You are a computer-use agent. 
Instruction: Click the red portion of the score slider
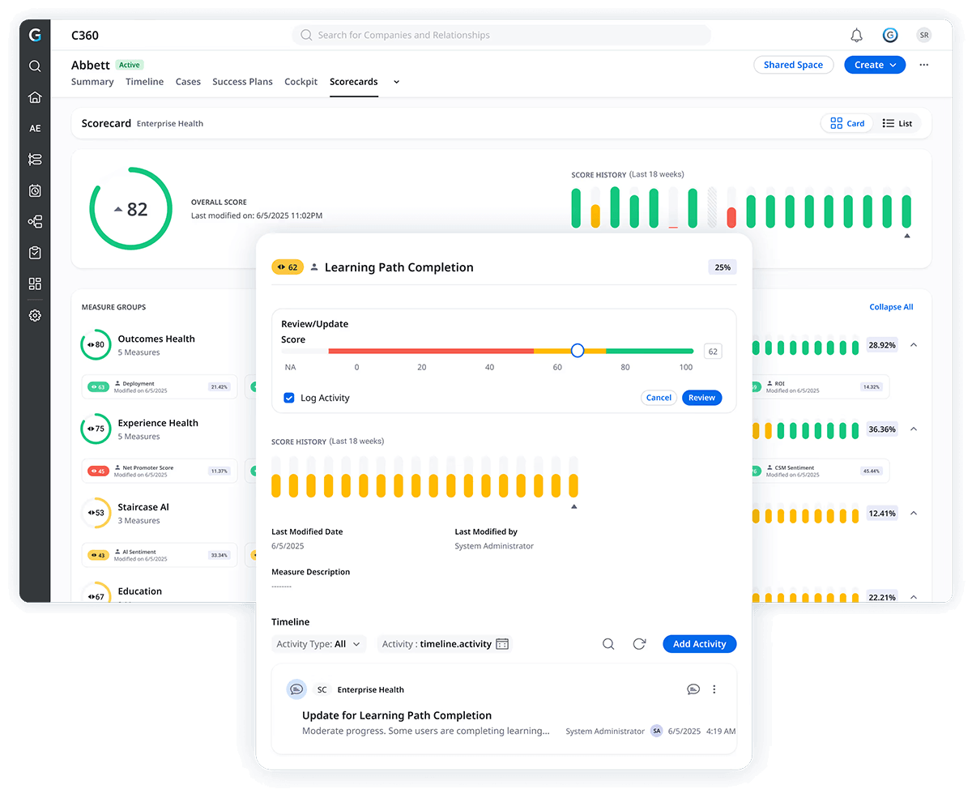click(x=430, y=351)
